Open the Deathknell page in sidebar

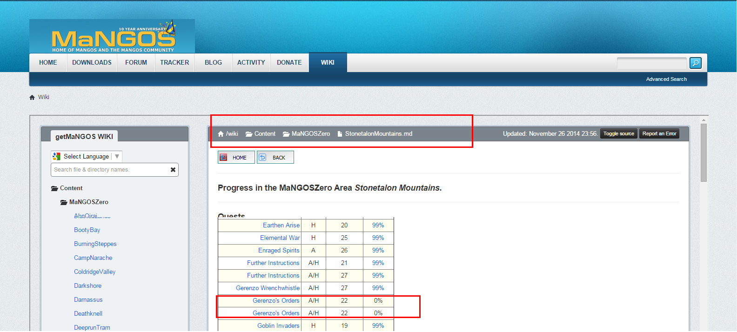click(x=88, y=314)
